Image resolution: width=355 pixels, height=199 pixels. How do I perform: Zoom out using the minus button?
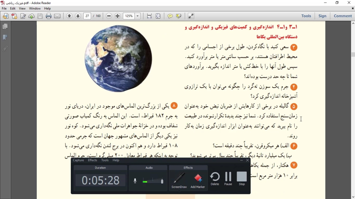(x=109, y=16)
